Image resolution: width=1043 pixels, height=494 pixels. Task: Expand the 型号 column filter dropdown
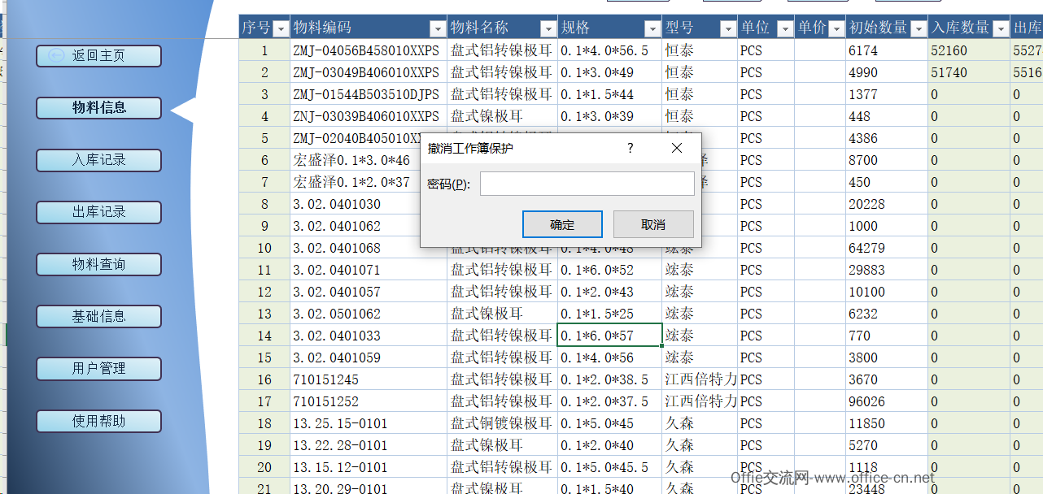727,28
